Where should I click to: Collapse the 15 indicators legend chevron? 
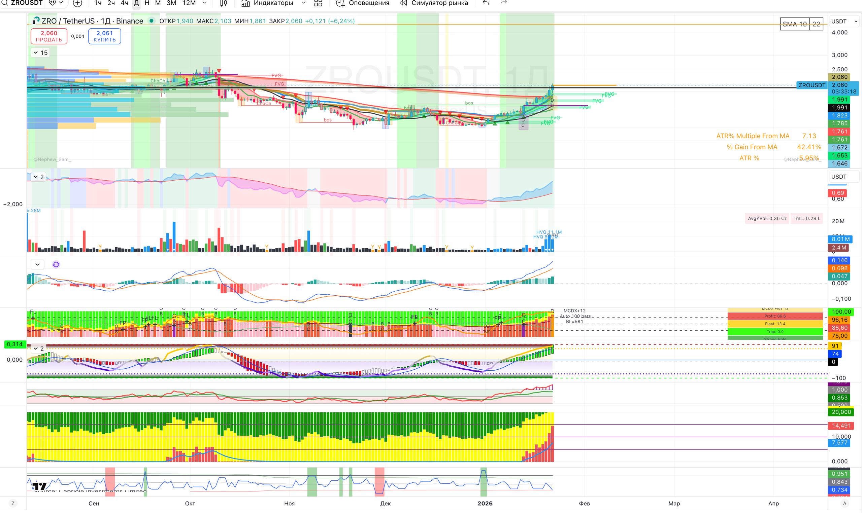[x=36, y=52]
